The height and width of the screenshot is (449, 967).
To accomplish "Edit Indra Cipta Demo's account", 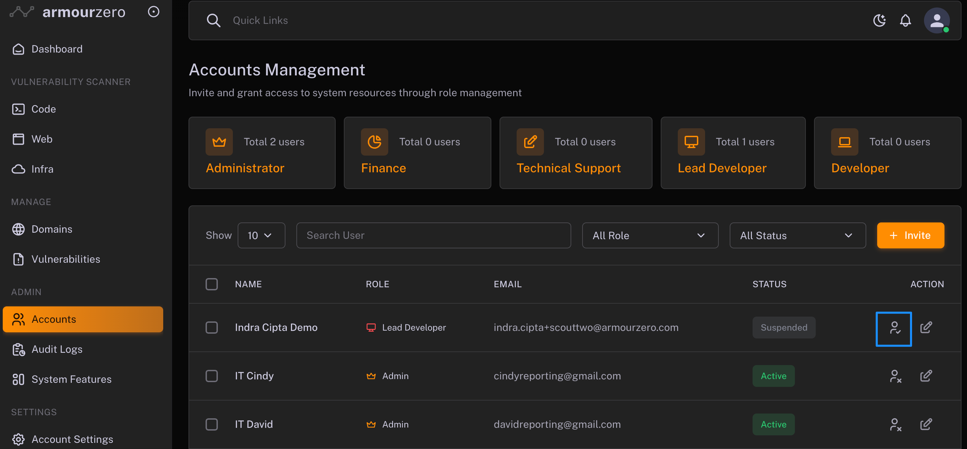I will pos(926,328).
